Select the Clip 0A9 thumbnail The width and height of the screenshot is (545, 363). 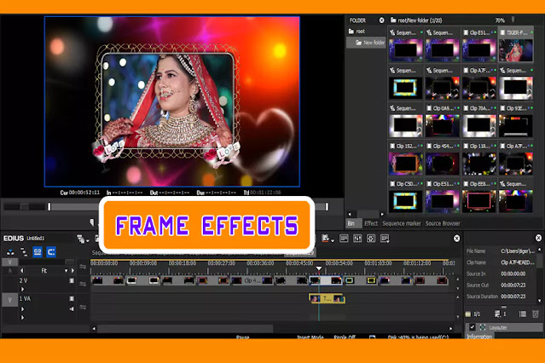pyautogui.click(x=443, y=126)
